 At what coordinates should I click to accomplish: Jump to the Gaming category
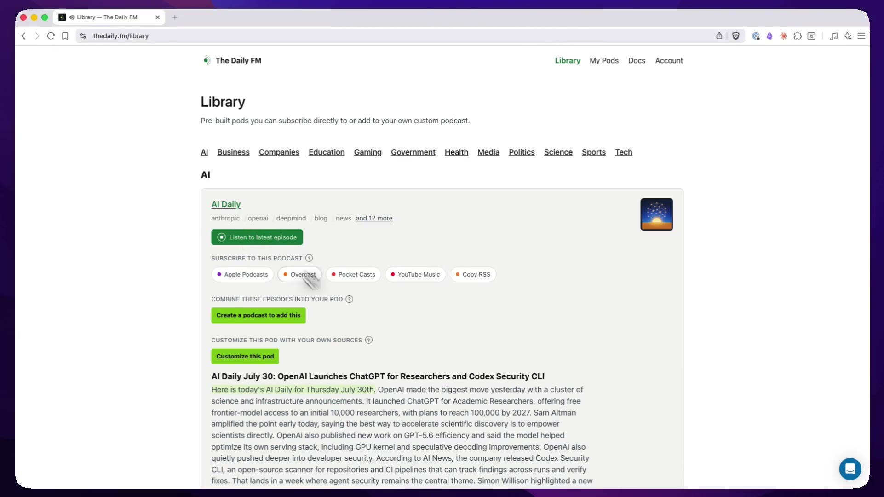(368, 152)
